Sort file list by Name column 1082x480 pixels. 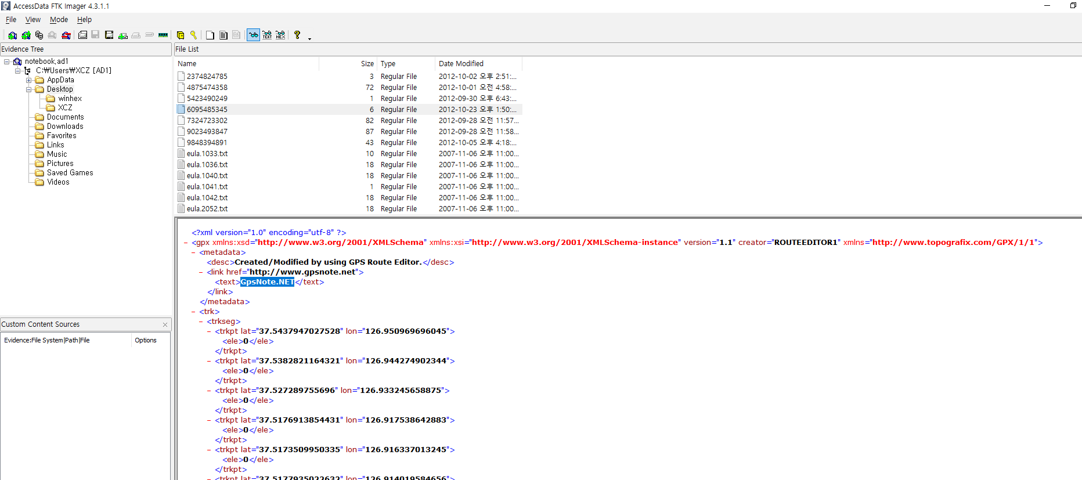pyautogui.click(x=247, y=64)
